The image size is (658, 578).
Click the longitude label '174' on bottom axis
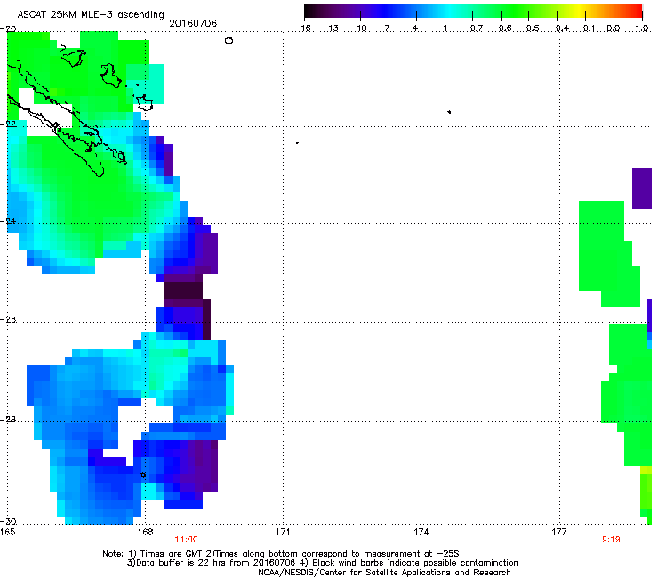click(x=421, y=532)
